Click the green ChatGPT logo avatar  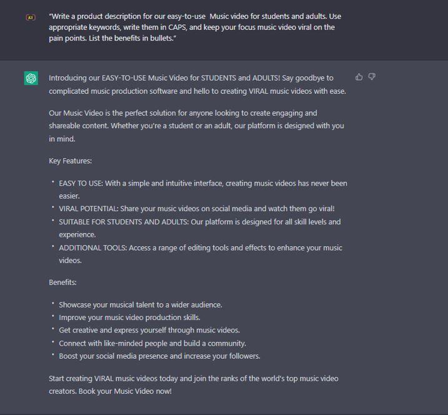point(31,78)
